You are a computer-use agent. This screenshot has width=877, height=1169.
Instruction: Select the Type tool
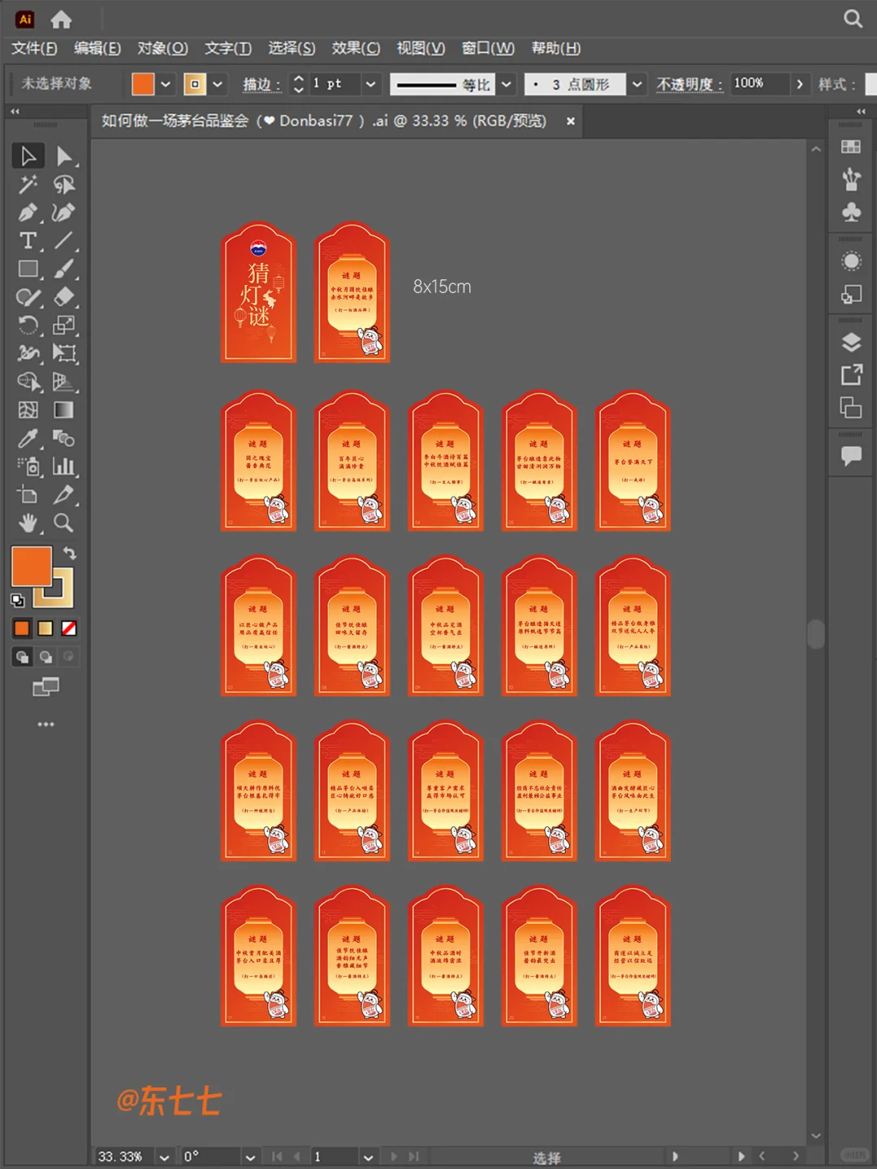click(28, 240)
